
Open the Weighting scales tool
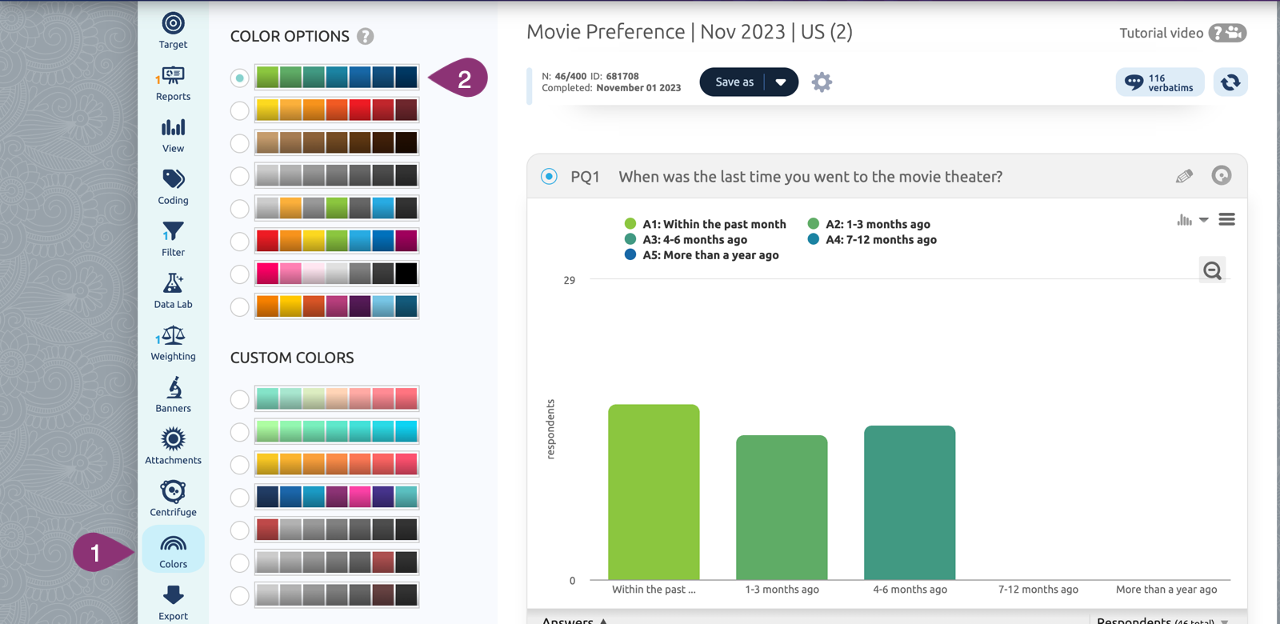tap(173, 343)
